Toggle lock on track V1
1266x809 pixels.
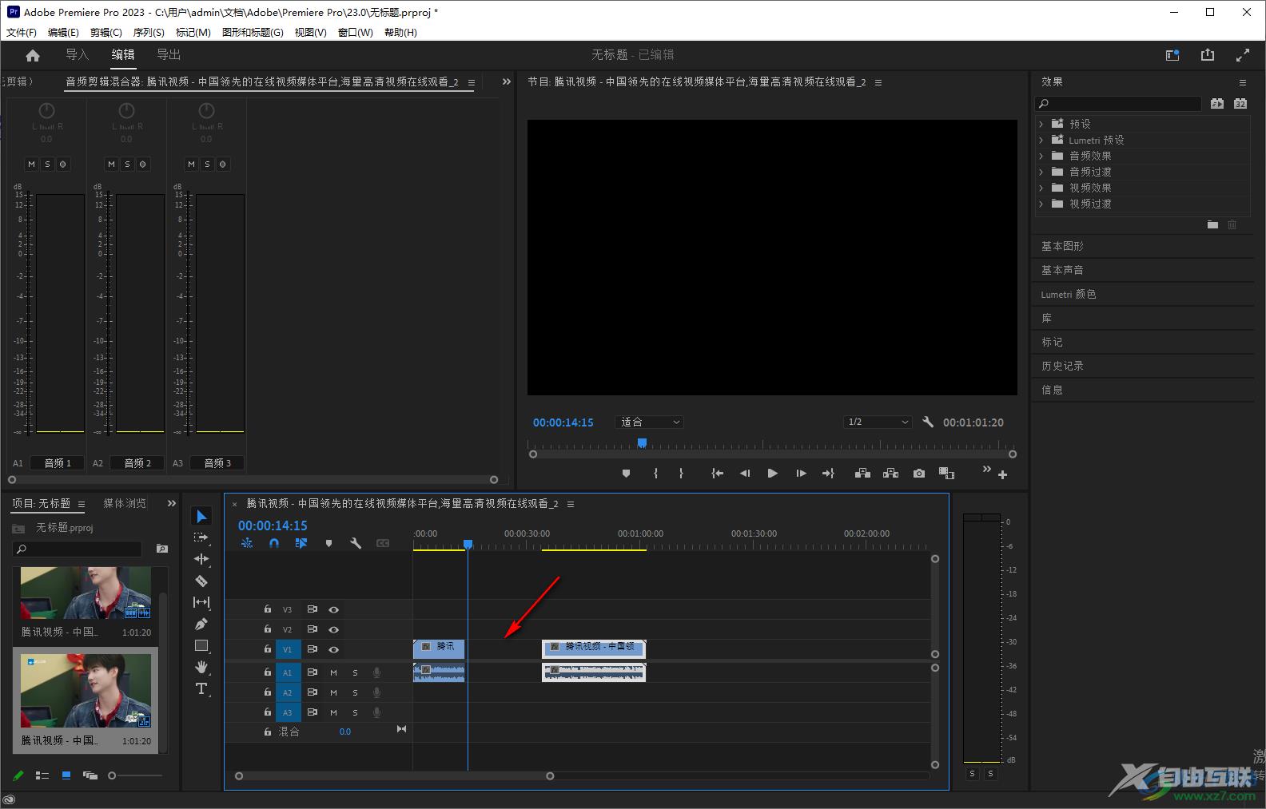[268, 649]
